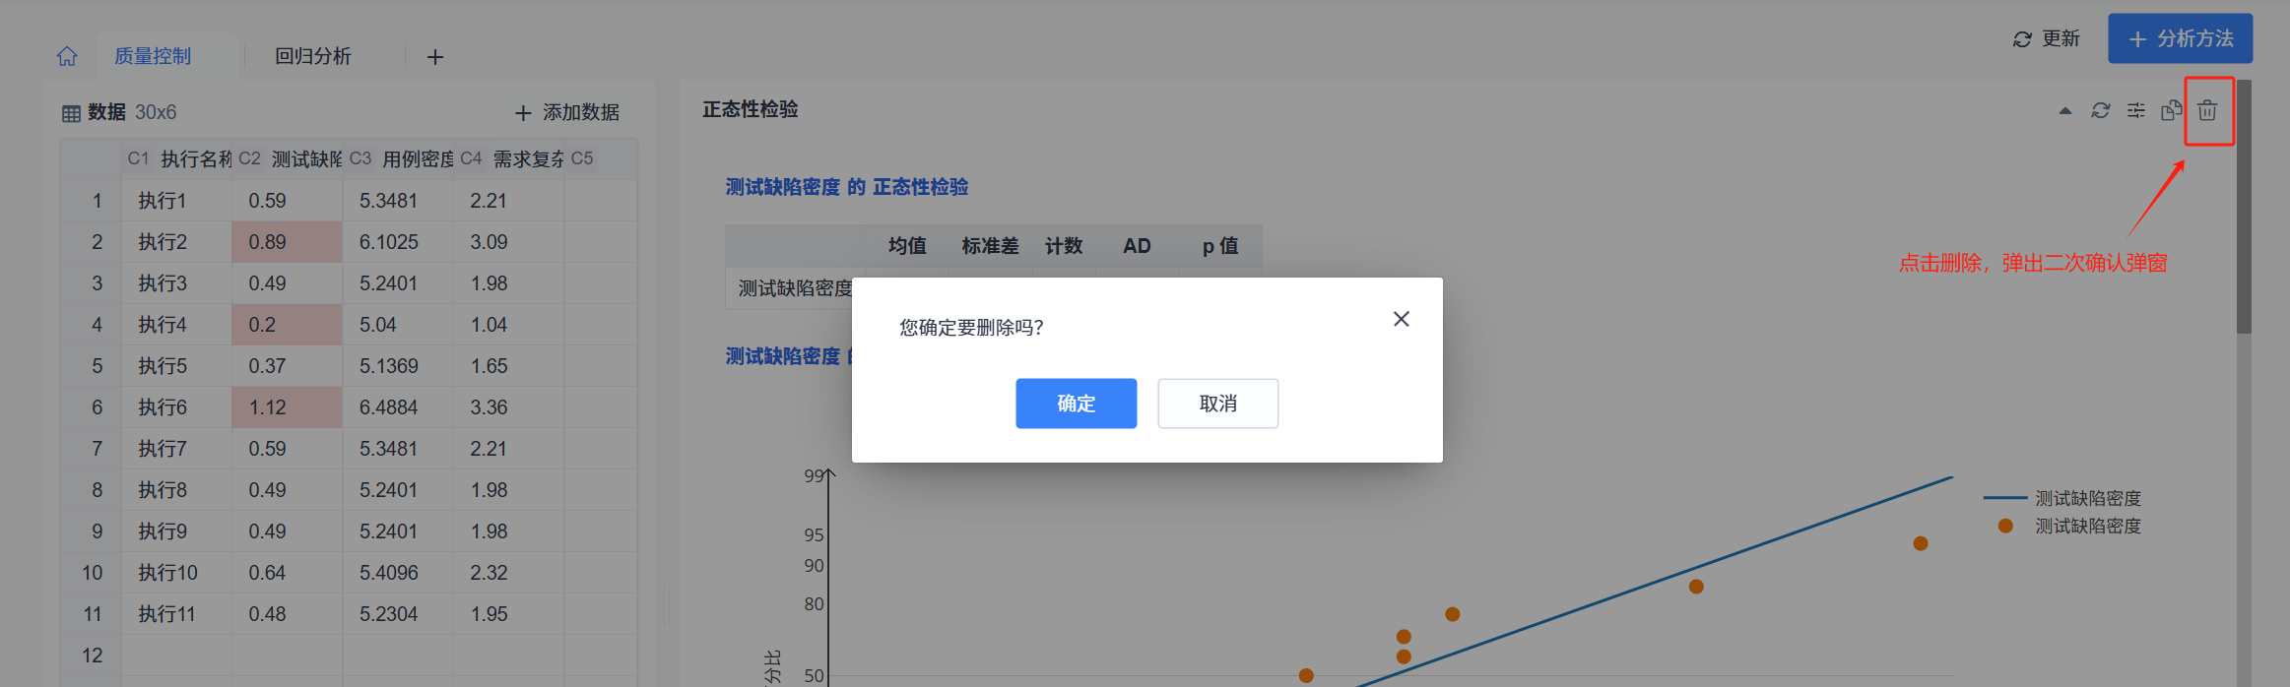Click the home icon
2290x687 pixels.
67,56
